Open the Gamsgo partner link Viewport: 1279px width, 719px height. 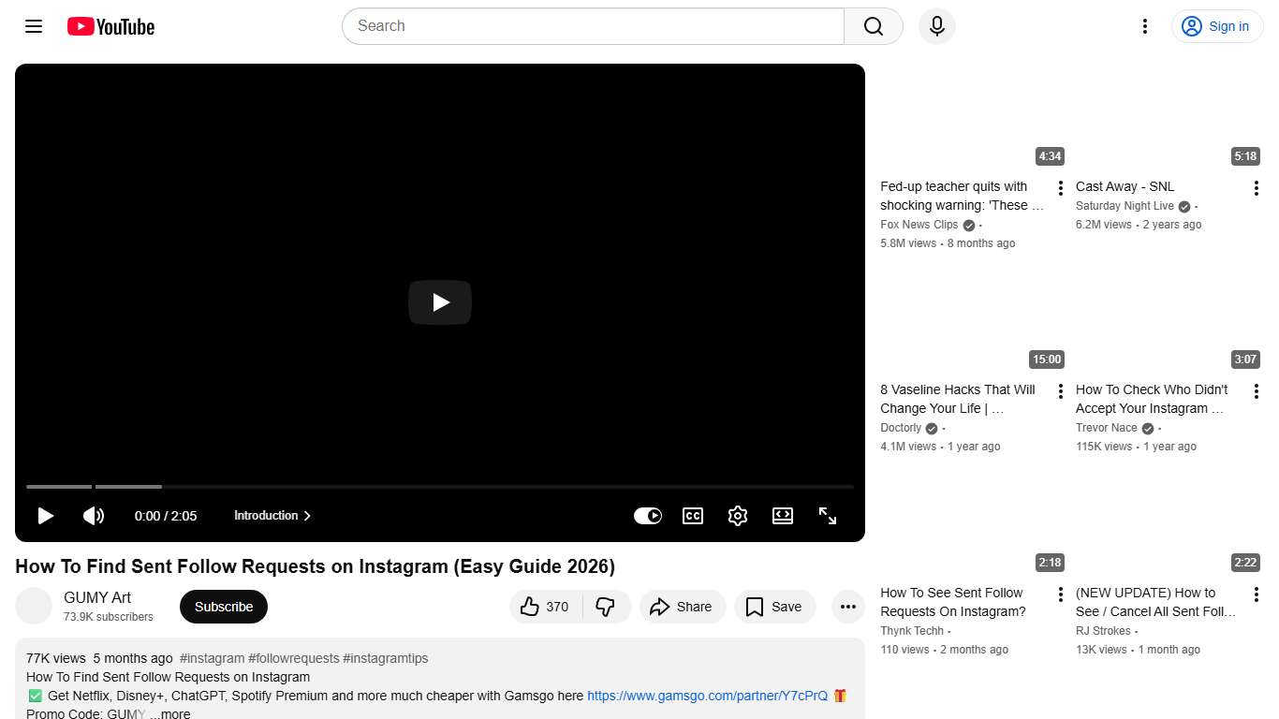pos(706,696)
